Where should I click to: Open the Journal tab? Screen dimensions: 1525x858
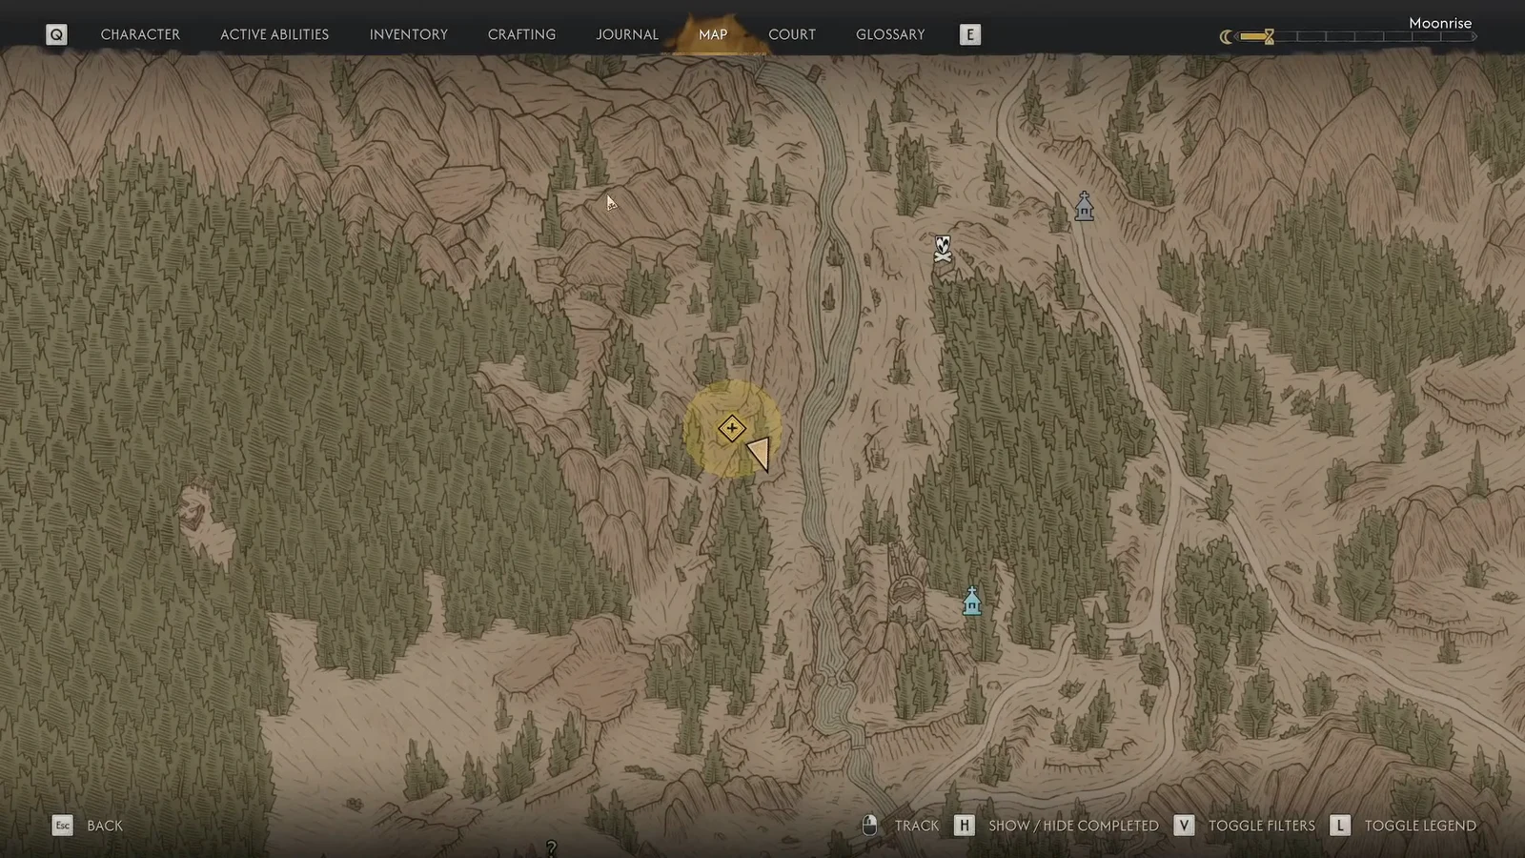627,34
